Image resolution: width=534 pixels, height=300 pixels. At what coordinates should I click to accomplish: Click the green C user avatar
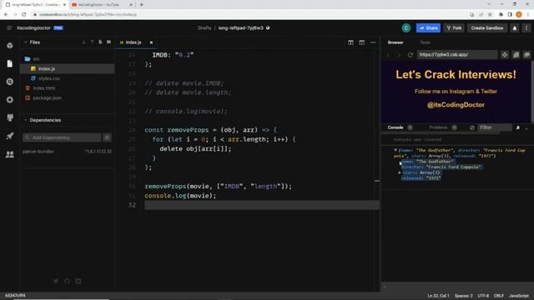pyautogui.click(x=406, y=27)
